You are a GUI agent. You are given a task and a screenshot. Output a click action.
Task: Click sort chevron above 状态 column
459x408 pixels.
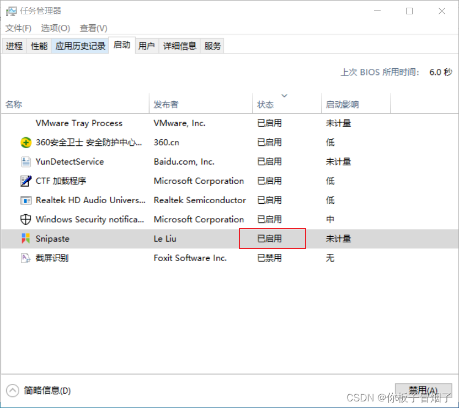tap(284, 96)
